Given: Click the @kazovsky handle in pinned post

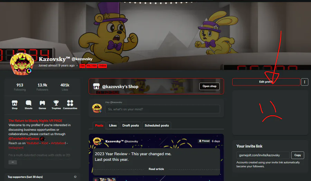Looking at the screenshot, I should coord(131,141).
